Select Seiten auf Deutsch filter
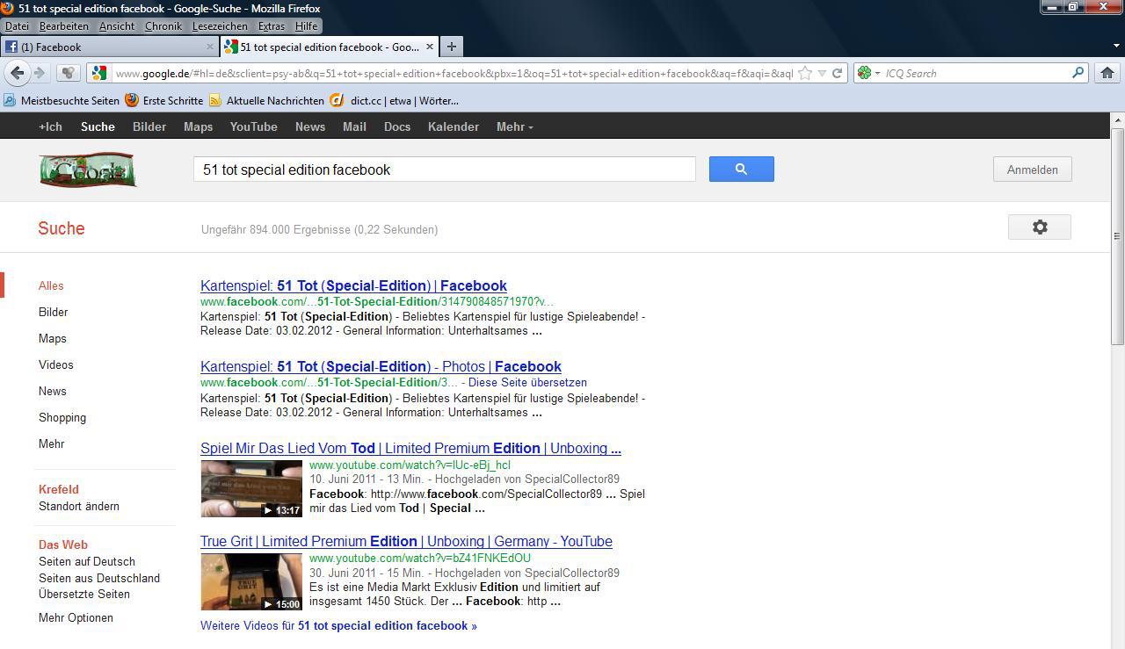Image resolution: width=1125 pixels, height=649 pixels. 87,561
